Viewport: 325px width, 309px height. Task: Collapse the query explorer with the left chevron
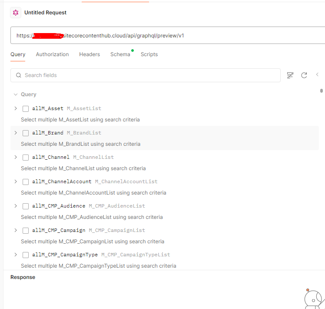(x=317, y=74)
